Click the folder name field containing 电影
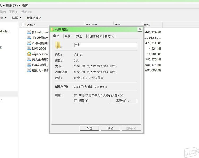Image resolution: width=199 pixels, height=158 pixels. (x=106, y=45)
